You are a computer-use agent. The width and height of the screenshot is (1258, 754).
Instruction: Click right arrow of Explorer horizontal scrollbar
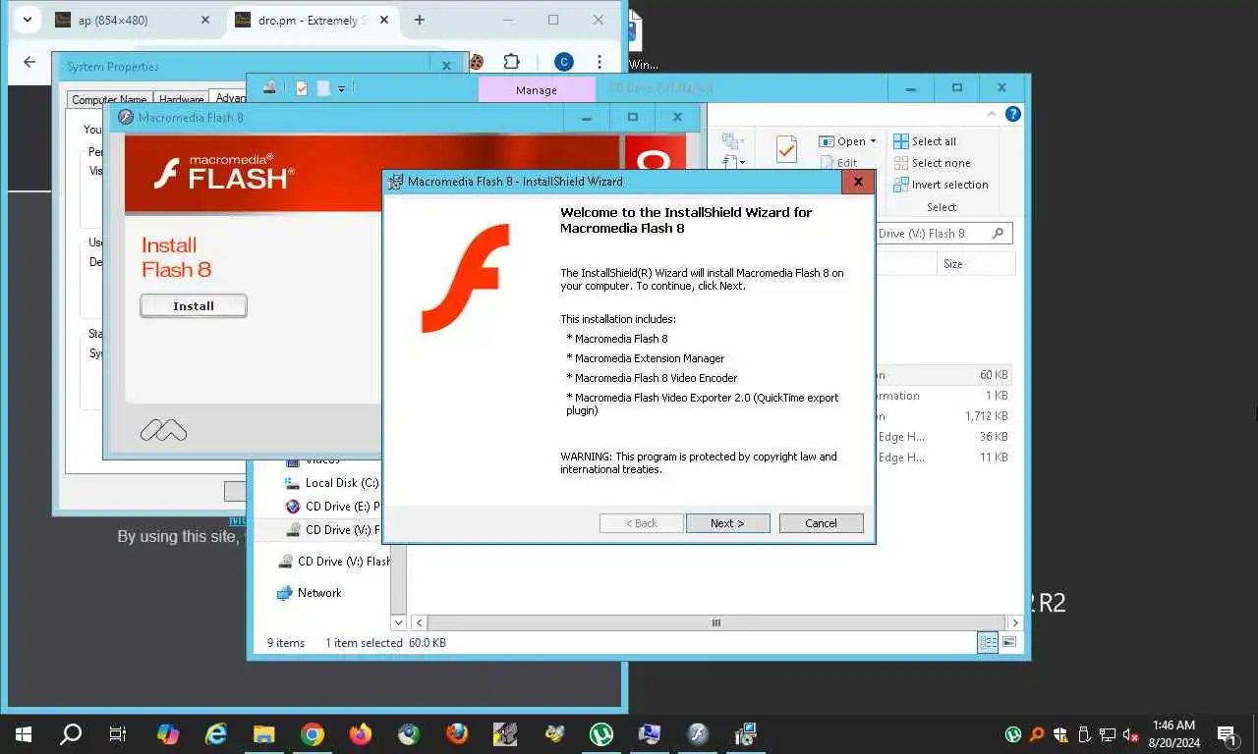pos(1015,622)
